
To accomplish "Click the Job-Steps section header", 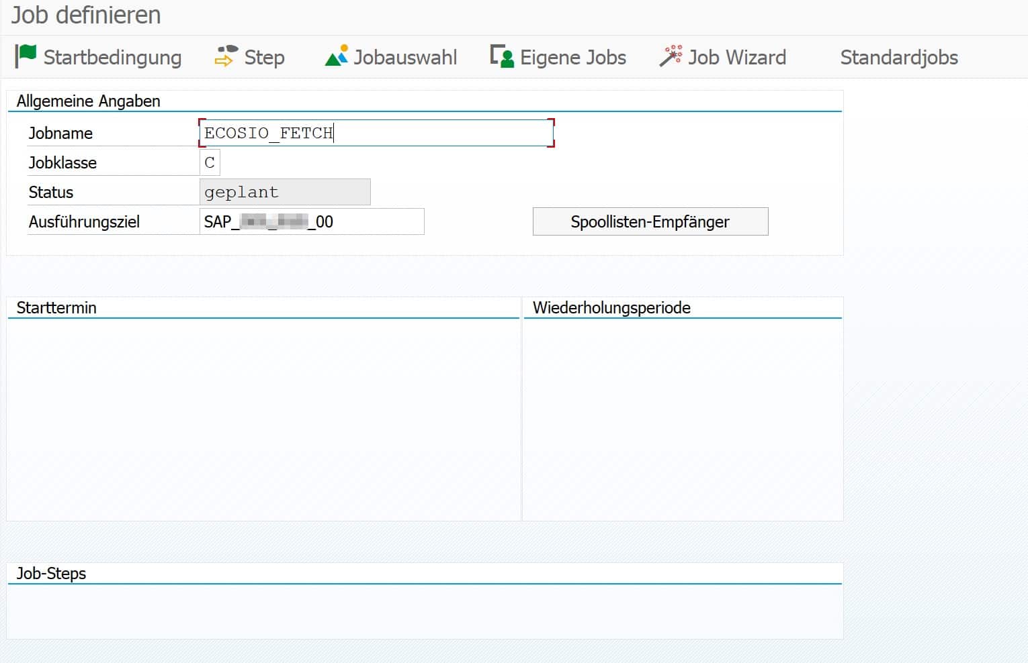I will coord(52,573).
